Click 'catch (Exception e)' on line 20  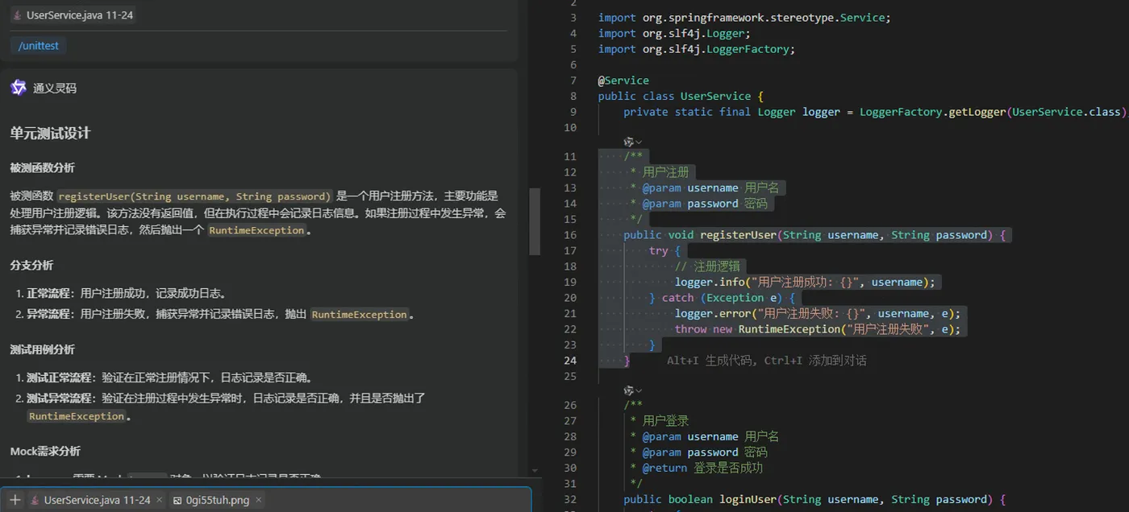(723, 298)
